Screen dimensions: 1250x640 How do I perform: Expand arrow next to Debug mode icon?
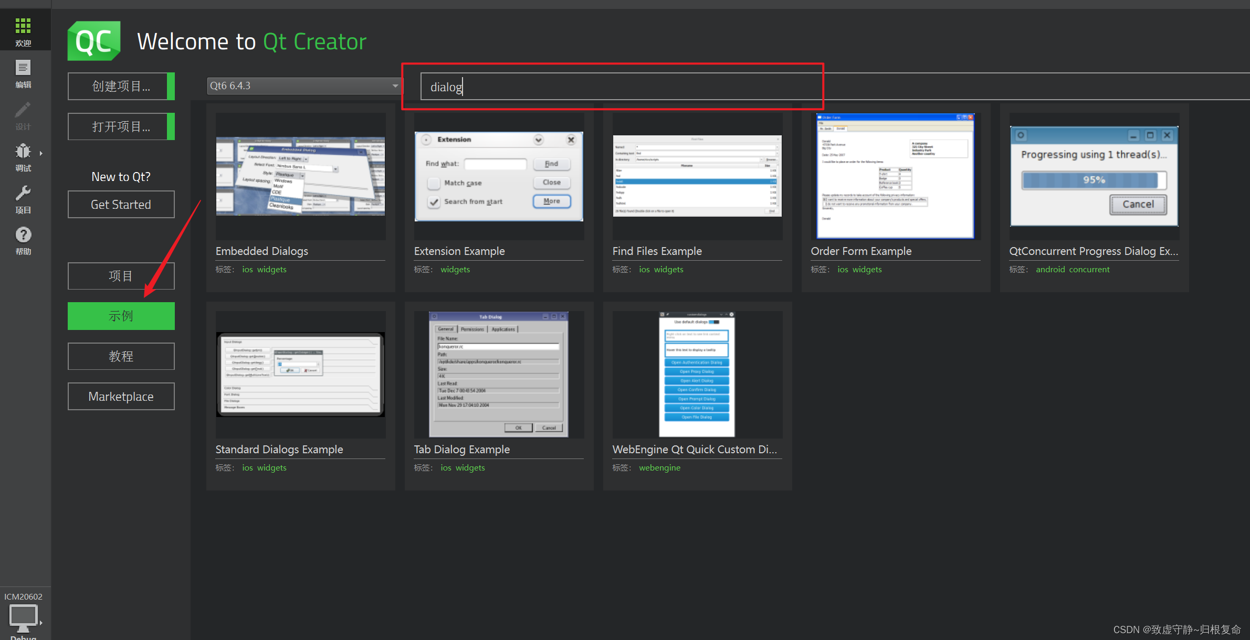41,154
